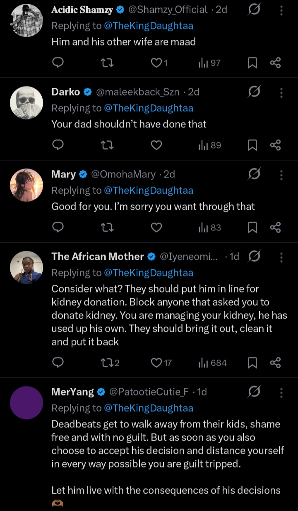Image resolution: width=298 pixels, height=511 pixels.
Task: Open Grok icon on MerYang's tweet
Action: pyautogui.click(x=254, y=391)
